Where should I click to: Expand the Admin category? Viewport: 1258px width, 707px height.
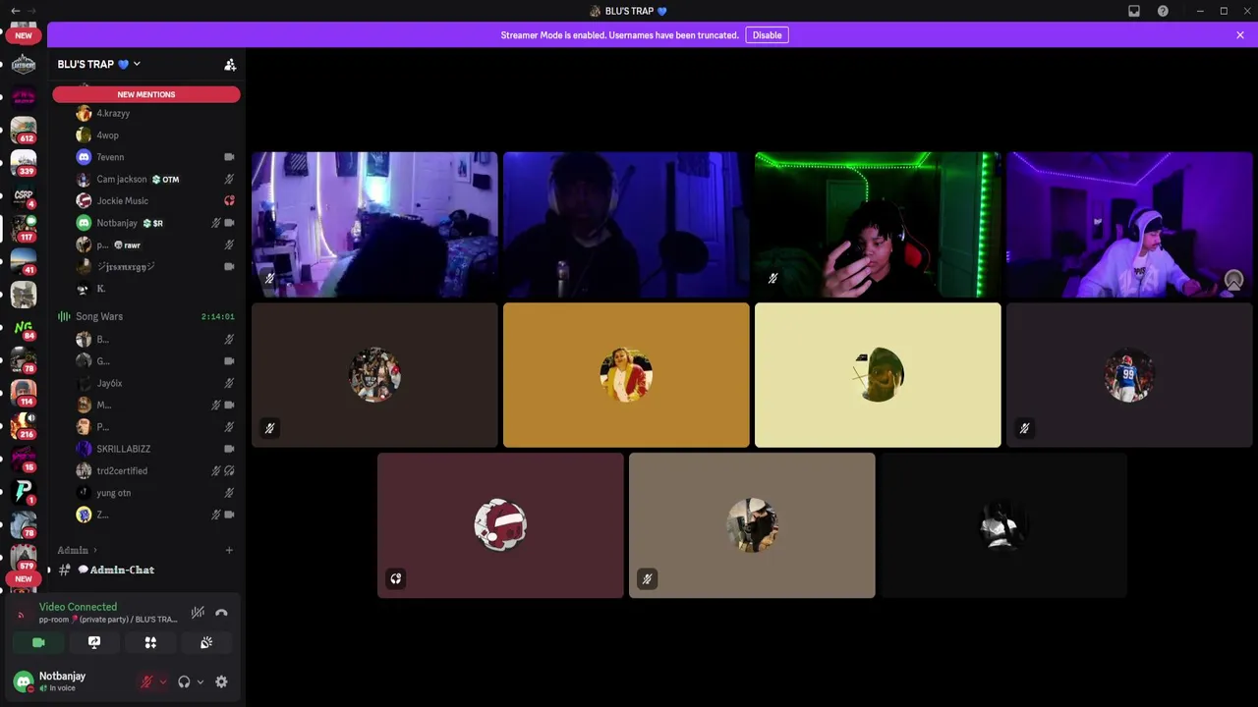coord(77,551)
